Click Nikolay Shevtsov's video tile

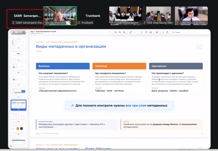coord(60,16)
